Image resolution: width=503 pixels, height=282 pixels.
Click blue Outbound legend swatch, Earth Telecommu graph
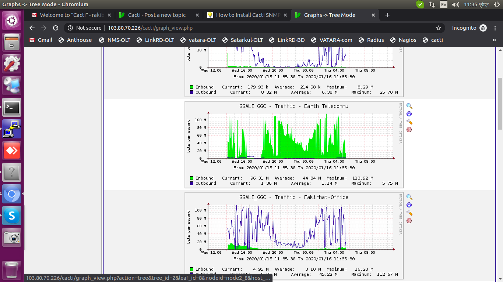(192, 183)
